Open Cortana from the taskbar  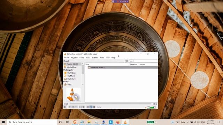coord(60,122)
